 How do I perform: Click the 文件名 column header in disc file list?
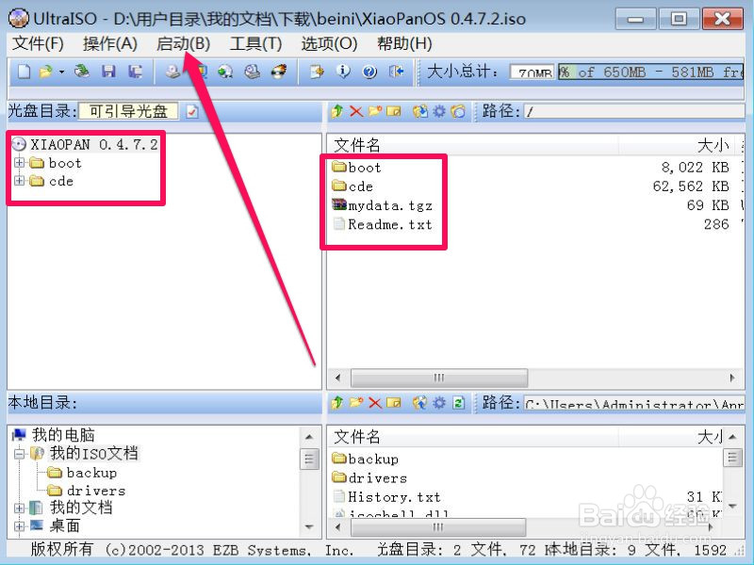click(357, 145)
